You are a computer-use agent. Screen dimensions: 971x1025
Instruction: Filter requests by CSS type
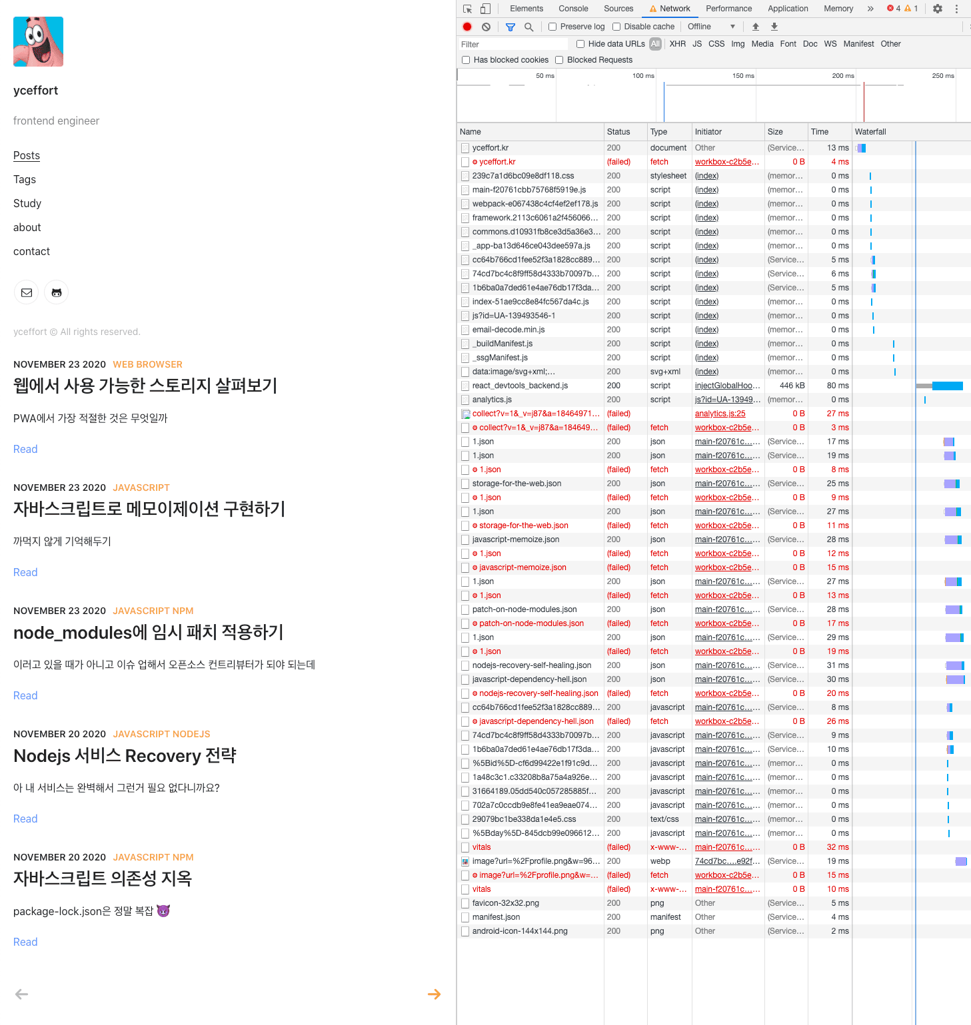716,44
